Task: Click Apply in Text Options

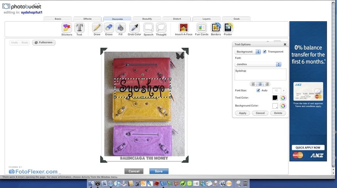Action: pyautogui.click(x=243, y=113)
